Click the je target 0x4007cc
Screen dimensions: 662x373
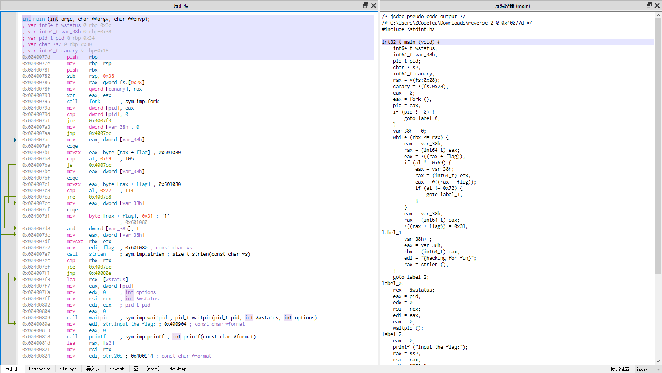(100, 165)
